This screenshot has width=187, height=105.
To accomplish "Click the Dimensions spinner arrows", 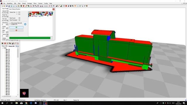I will [6, 24].
